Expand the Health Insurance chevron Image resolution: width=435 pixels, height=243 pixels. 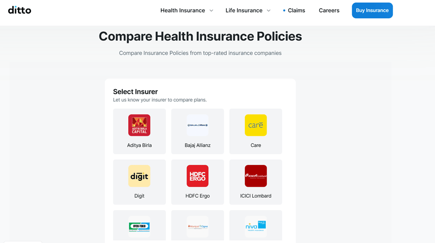point(211,11)
